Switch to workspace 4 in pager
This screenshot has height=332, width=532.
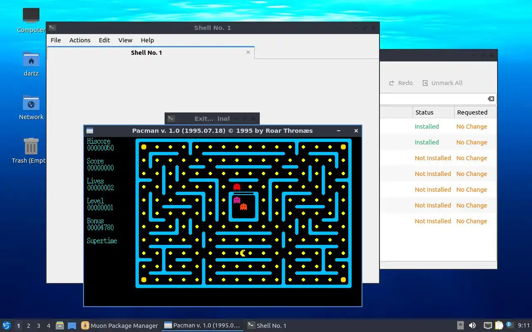point(48,326)
